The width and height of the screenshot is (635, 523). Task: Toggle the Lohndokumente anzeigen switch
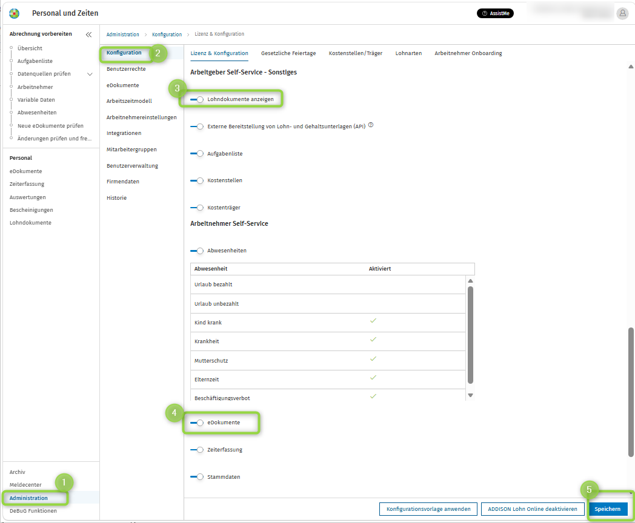point(197,99)
